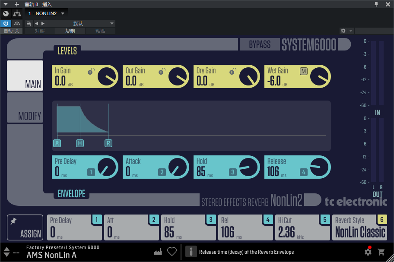
Task: Open the 1 - NONLIN2 insert dropdown
Action: point(46,13)
